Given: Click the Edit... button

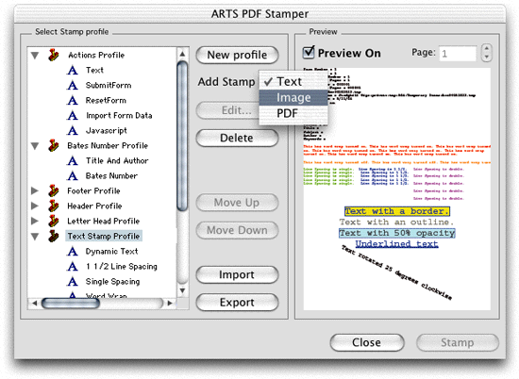Looking at the screenshot, I should (x=227, y=110).
